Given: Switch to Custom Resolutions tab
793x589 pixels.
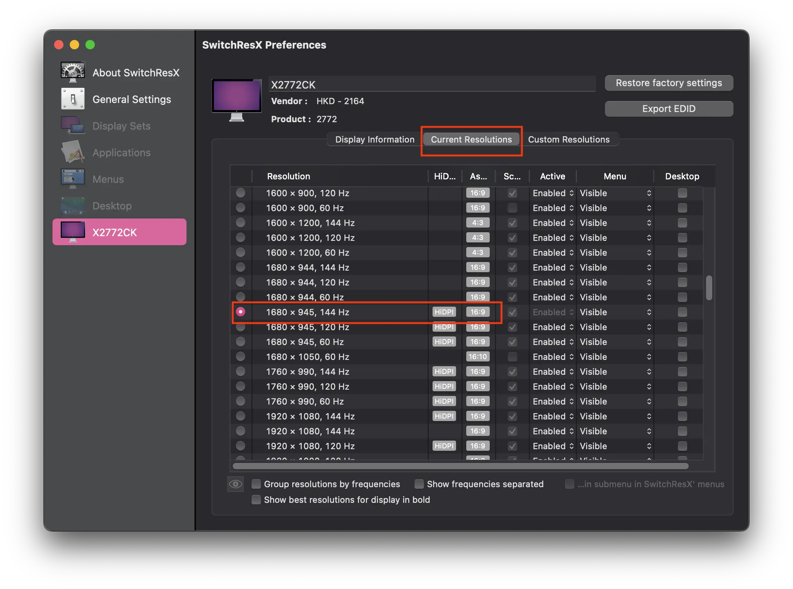Looking at the screenshot, I should (568, 139).
